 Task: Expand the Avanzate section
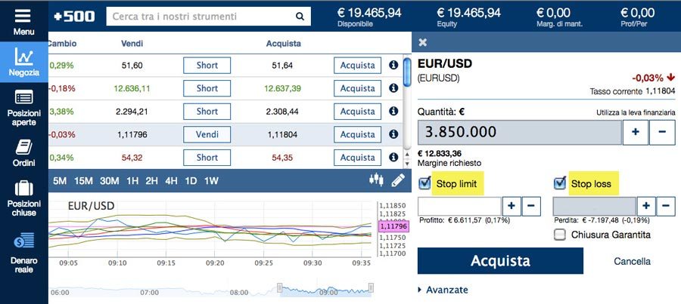443,290
